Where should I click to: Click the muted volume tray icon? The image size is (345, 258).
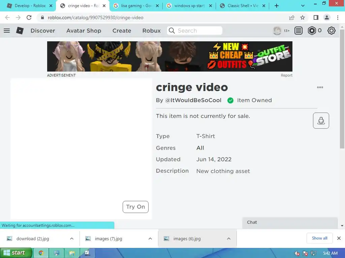click(x=297, y=253)
